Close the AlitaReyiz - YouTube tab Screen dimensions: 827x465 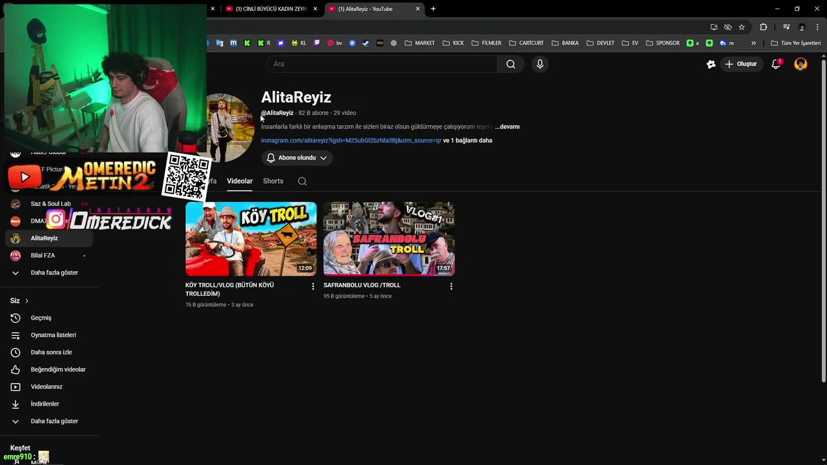point(417,9)
